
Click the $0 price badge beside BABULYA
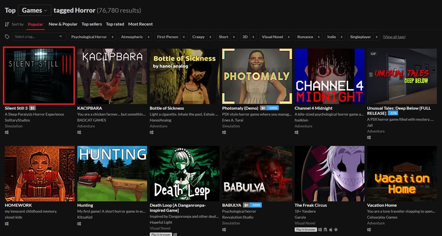click(246, 205)
